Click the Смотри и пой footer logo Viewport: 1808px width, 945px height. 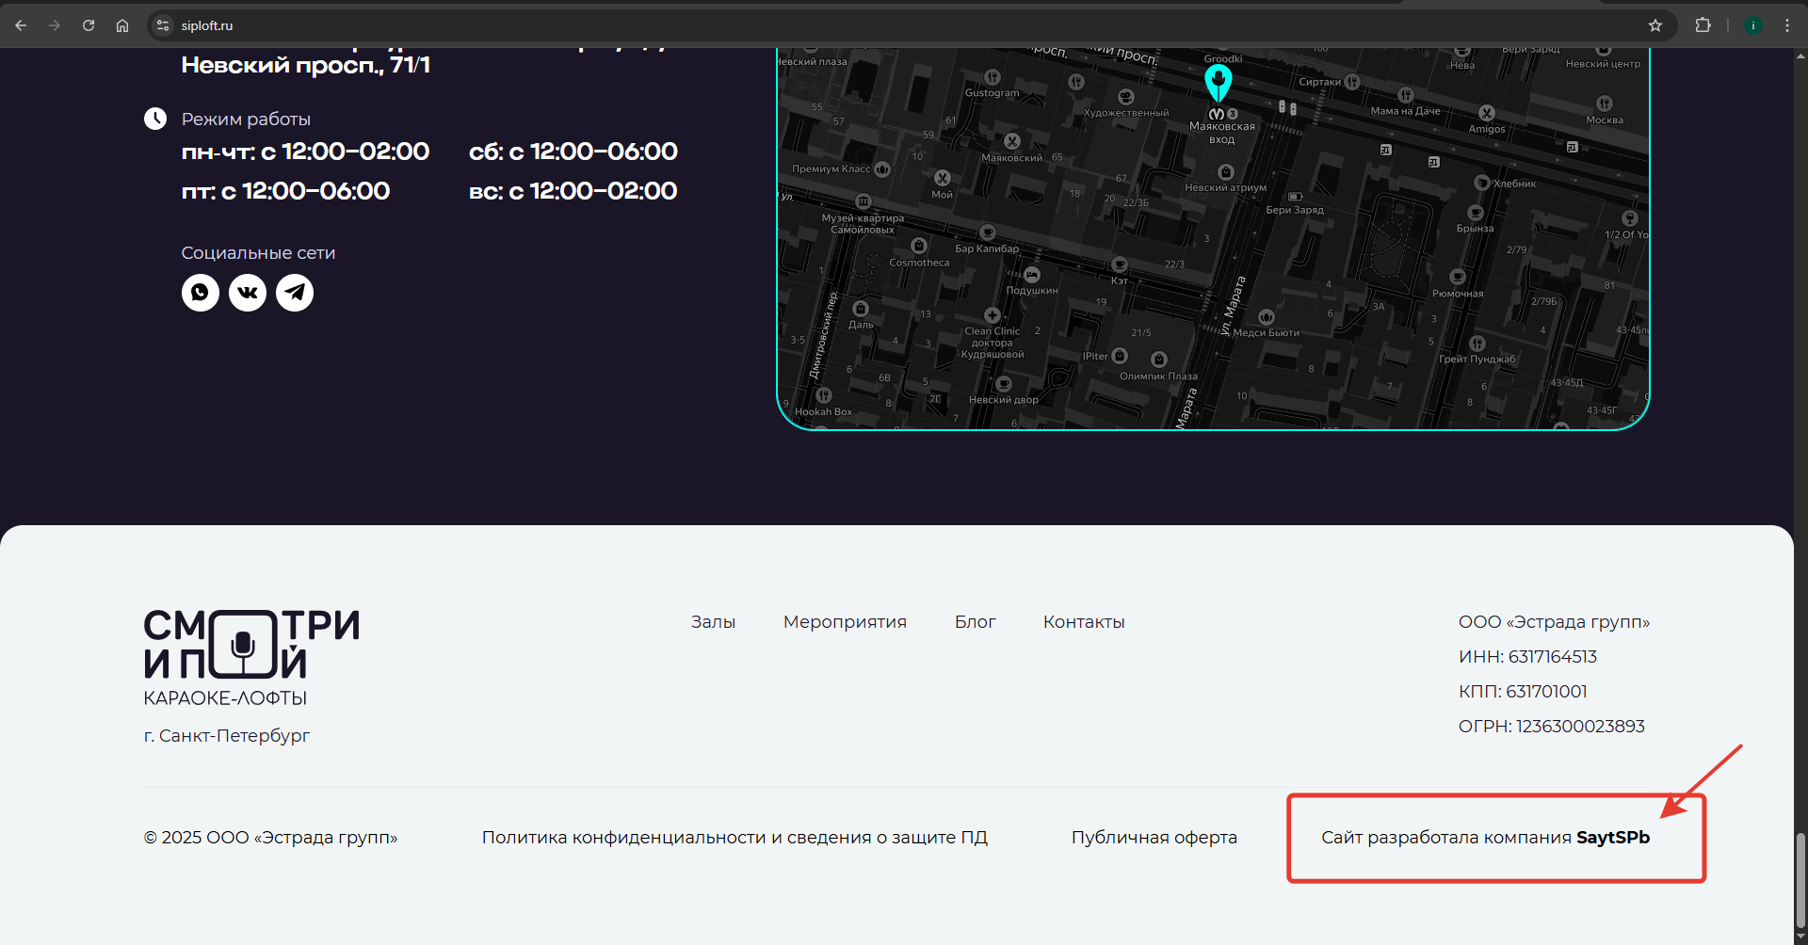251,645
